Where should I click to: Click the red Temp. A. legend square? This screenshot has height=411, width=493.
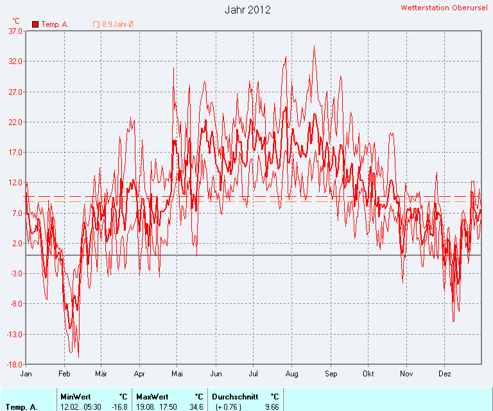pyautogui.click(x=35, y=24)
